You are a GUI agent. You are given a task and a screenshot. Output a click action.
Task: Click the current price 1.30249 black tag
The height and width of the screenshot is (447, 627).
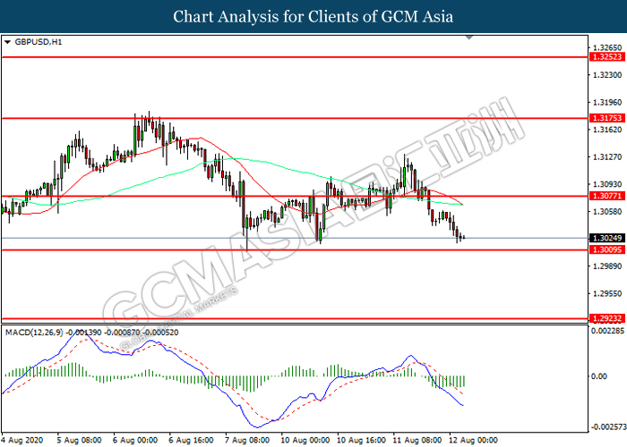coord(607,239)
